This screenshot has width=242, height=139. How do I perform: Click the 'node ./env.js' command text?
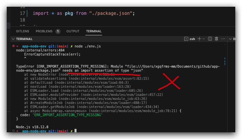[x=88, y=46]
